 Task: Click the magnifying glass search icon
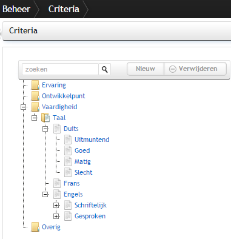(x=104, y=69)
